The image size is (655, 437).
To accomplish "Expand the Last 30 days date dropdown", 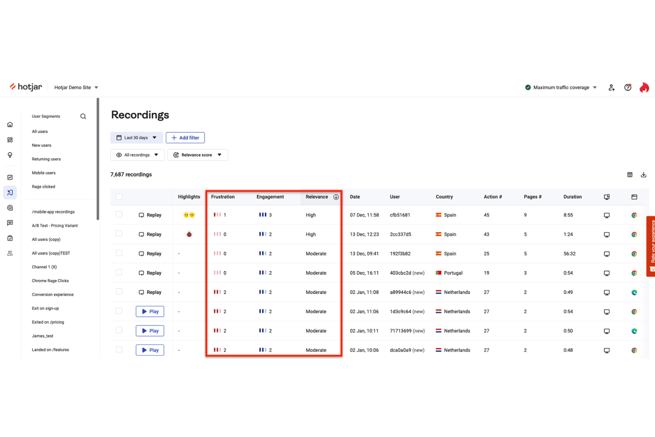I will (x=137, y=138).
